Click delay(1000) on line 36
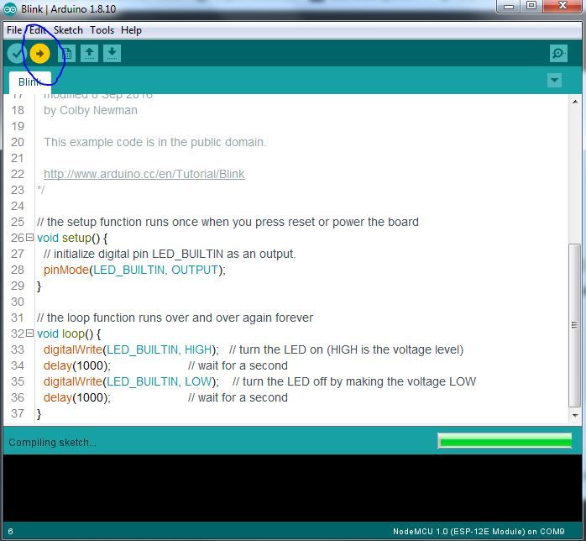 pos(77,397)
